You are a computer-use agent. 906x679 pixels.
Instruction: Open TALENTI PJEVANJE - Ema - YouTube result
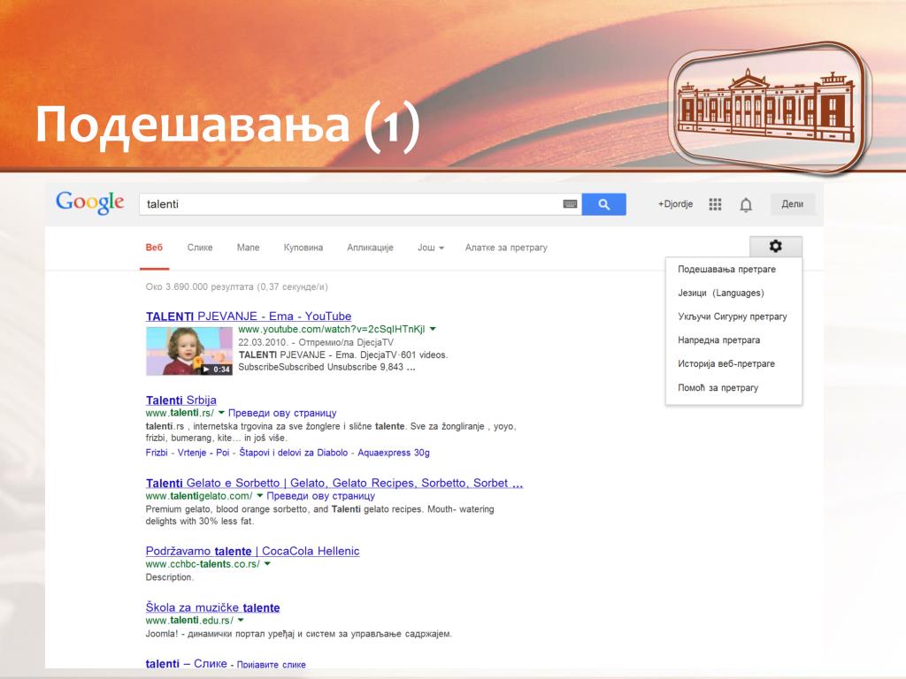tap(249, 317)
